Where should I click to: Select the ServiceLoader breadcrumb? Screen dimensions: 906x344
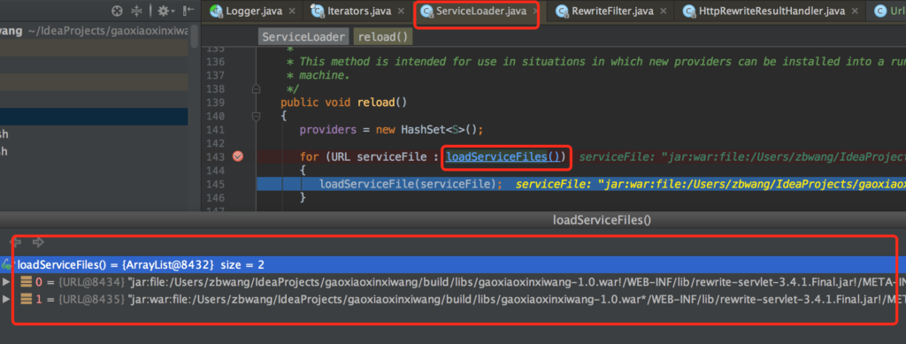(303, 37)
